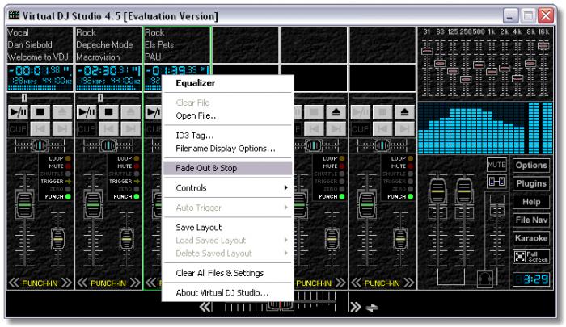This screenshot has height=327, width=566.
Task: Stop the Depeche Mode deck playback
Action: click(x=108, y=113)
